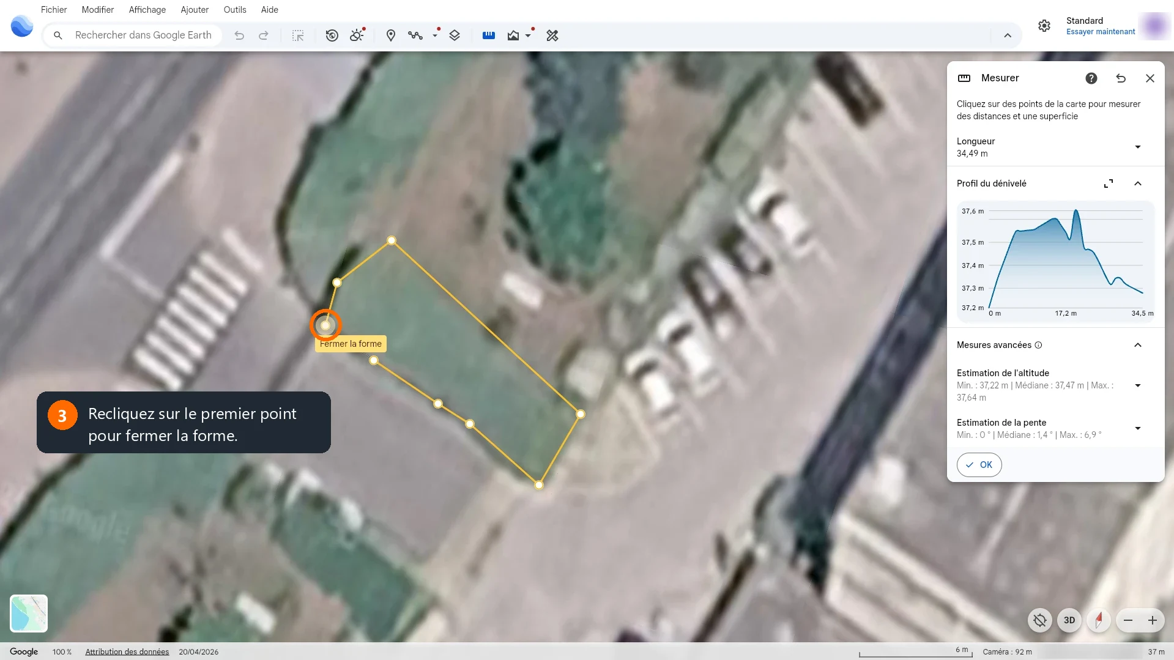Click the minimap thumbnail

coord(29,614)
